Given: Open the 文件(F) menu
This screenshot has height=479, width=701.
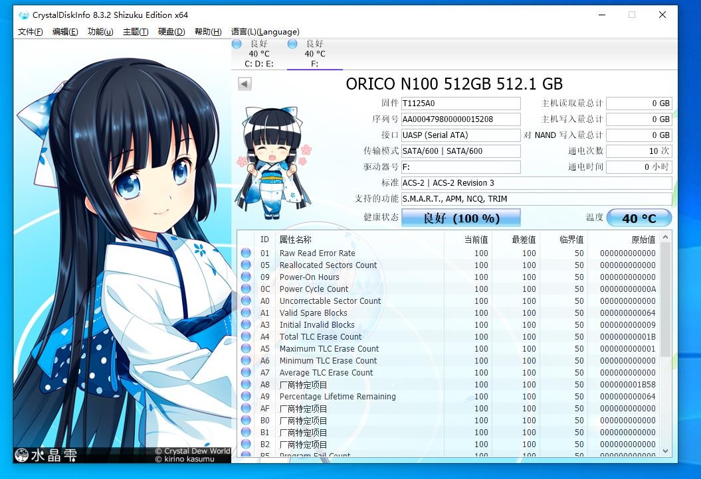Looking at the screenshot, I should tap(31, 32).
